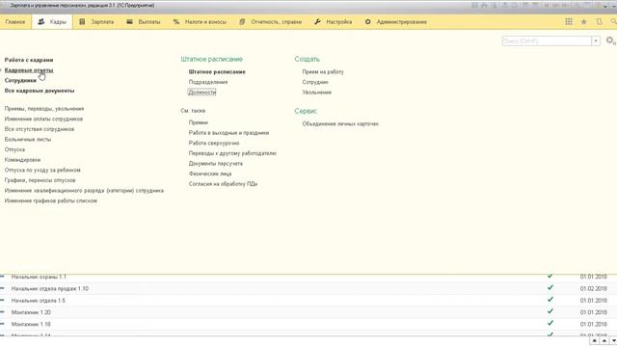Open Больничные листы
617x347 pixels.
[x=28, y=140]
